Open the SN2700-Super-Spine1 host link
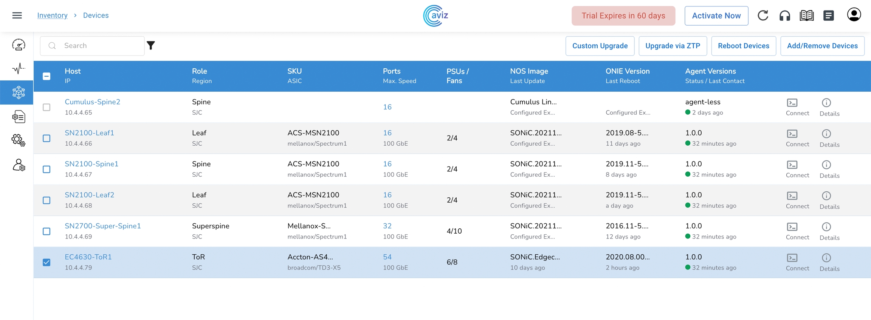Image resolution: width=871 pixels, height=320 pixels. point(102,226)
